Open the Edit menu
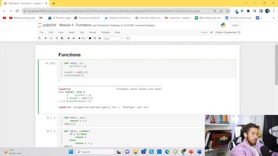This screenshot has height=156, width=278. tap(51, 32)
